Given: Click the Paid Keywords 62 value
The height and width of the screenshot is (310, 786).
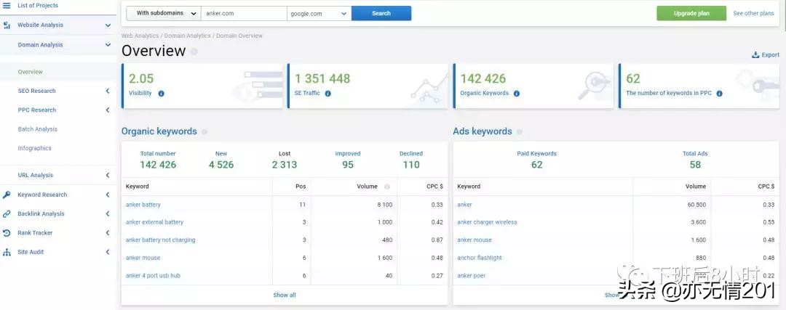Looking at the screenshot, I should [x=537, y=165].
